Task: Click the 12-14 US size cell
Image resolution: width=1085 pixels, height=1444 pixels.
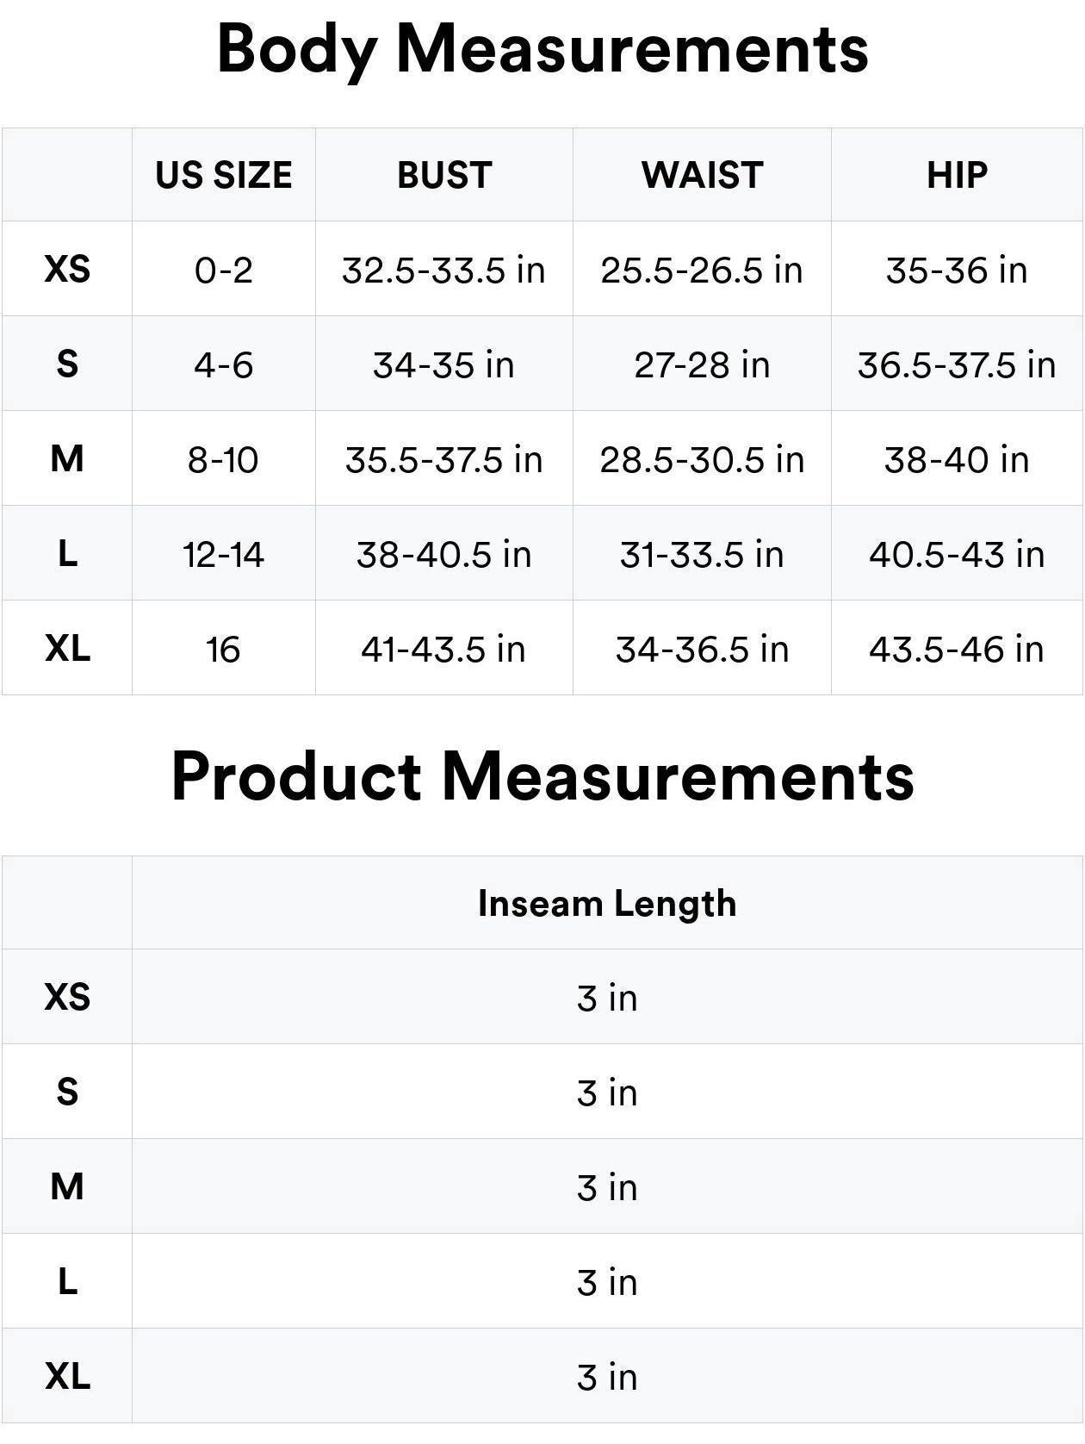Action: (x=224, y=554)
